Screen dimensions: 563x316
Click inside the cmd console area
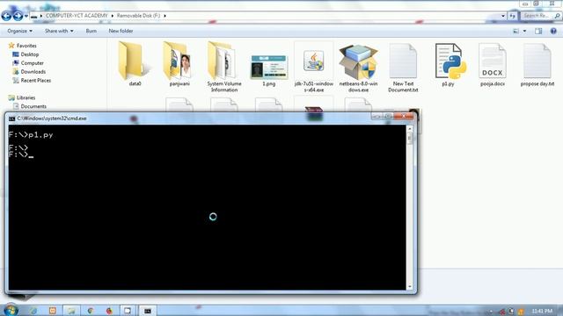click(208, 207)
